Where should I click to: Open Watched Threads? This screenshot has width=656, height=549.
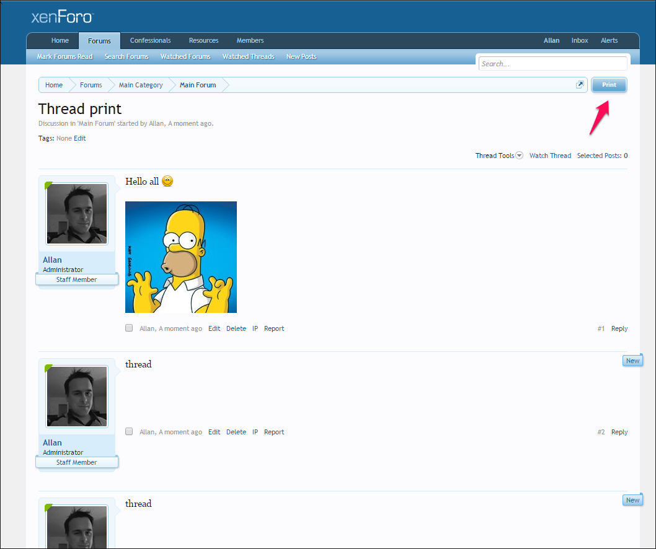[x=248, y=56]
